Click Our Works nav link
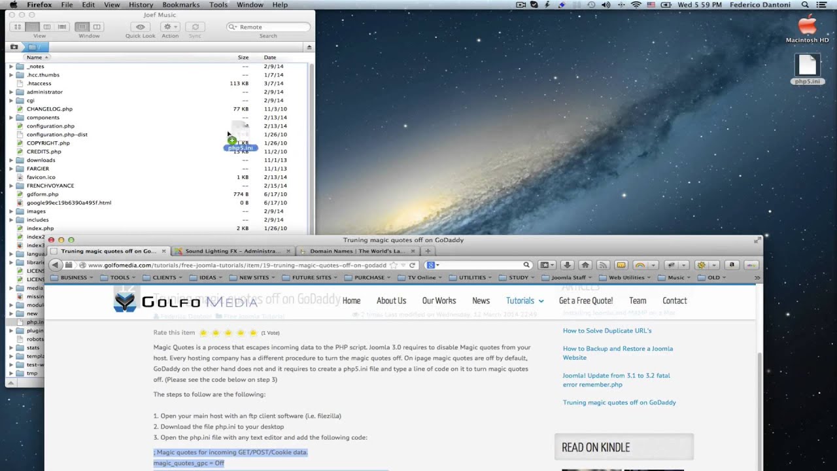The height and width of the screenshot is (471, 837). [x=439, y=301]
